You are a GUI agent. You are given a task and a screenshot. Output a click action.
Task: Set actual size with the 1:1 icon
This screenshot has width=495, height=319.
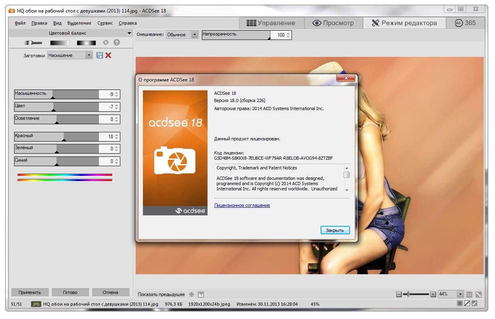click(469, 294)
